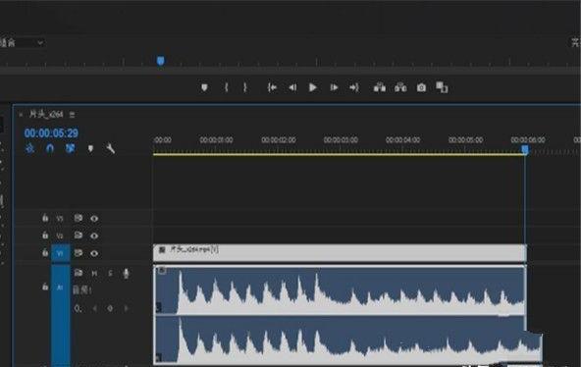Viewport: 581px width, 367px height.
Task: Click the Extract button
Action: click(400, 87)
